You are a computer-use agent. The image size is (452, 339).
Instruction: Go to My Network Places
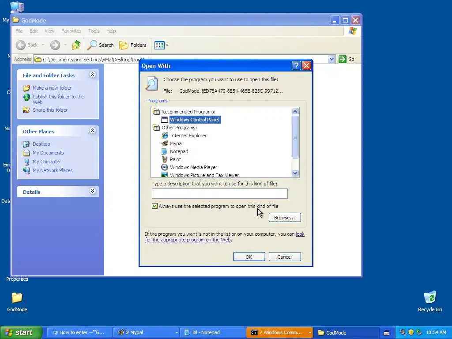pos(53,170)
